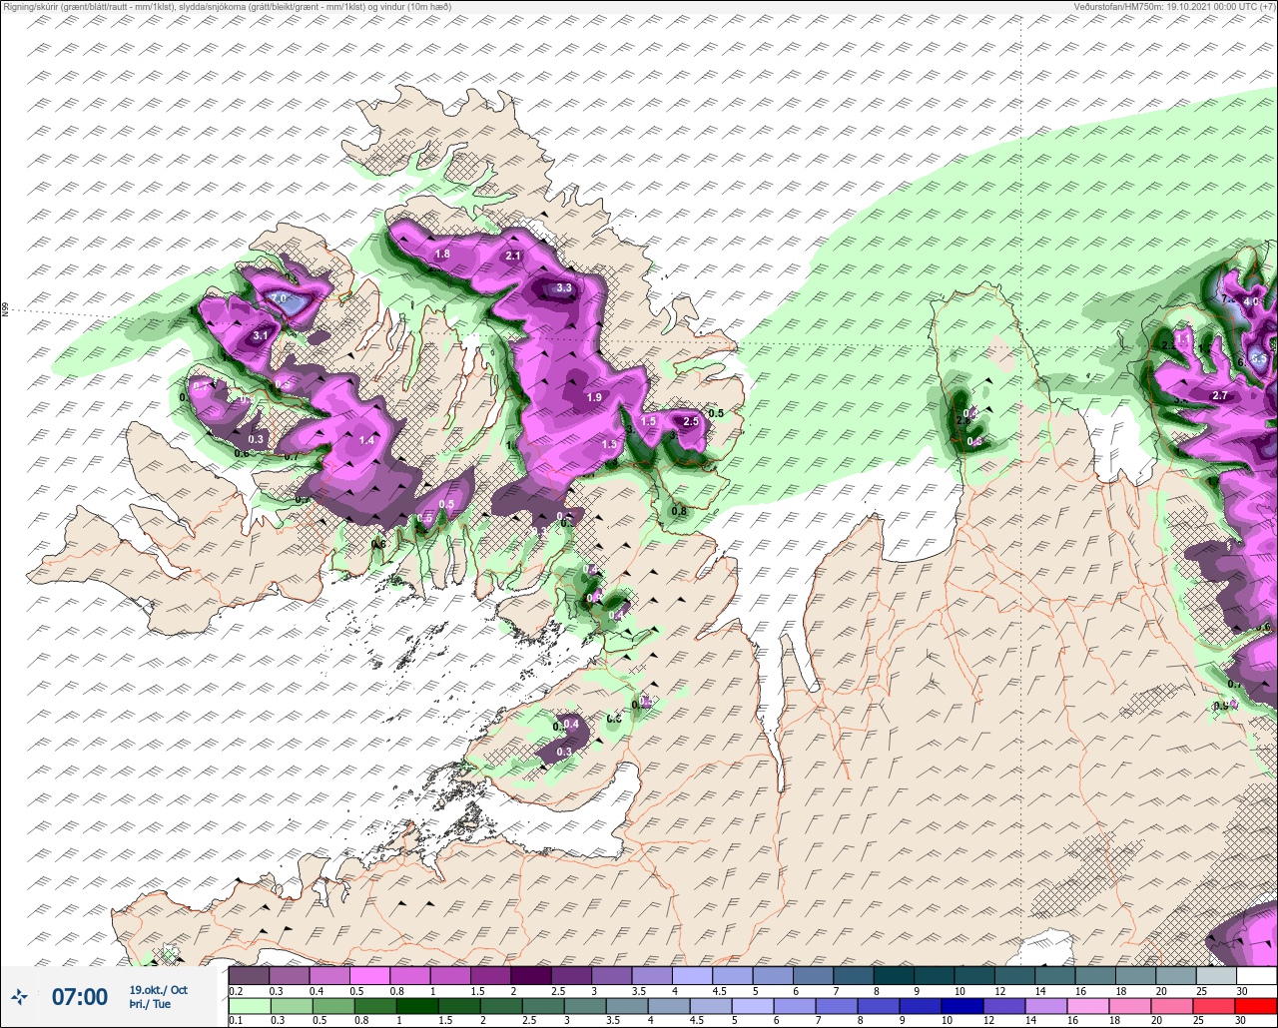Image resolution: width=1278 pixels, height=1028 pixels.
Task: Click the '7.0' precipitation value in the Westfjords
Action: [x=279, y=298]
